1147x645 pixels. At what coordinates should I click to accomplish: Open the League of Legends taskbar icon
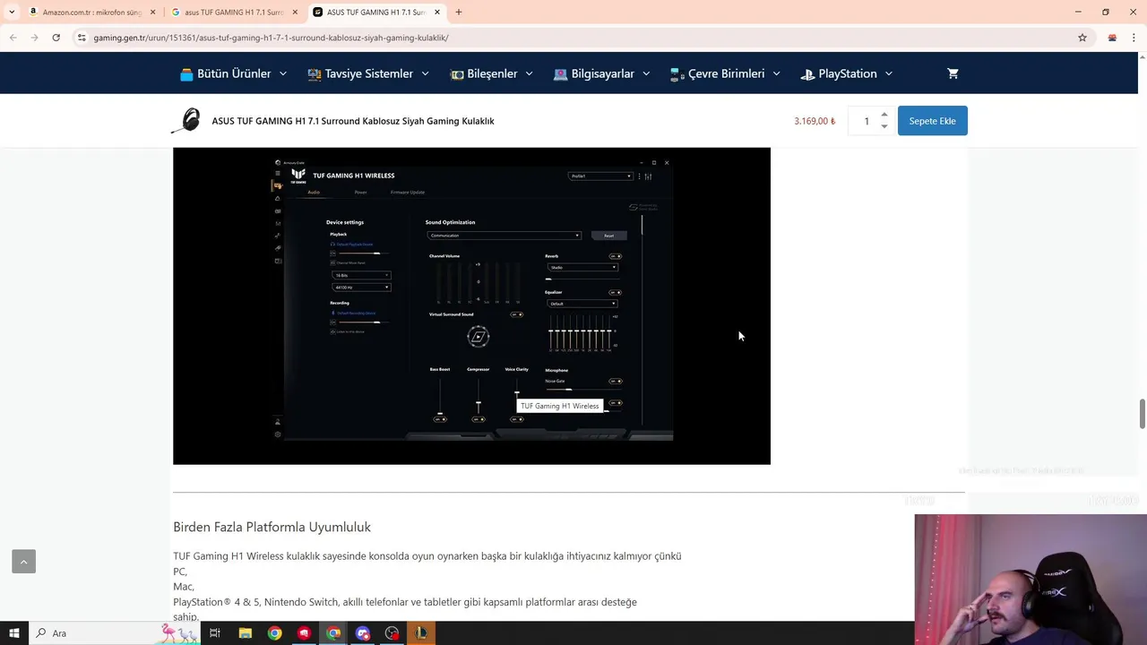[x=421, y=633]
